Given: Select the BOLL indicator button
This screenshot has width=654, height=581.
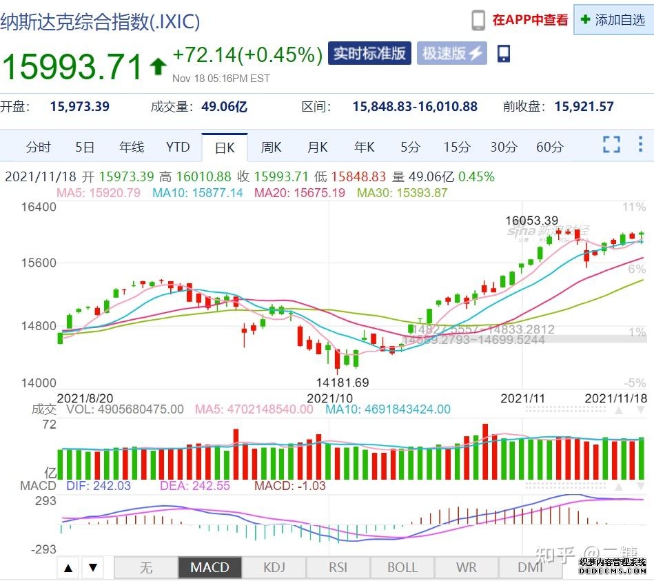Looking at the screenshot, I should 402,568.
